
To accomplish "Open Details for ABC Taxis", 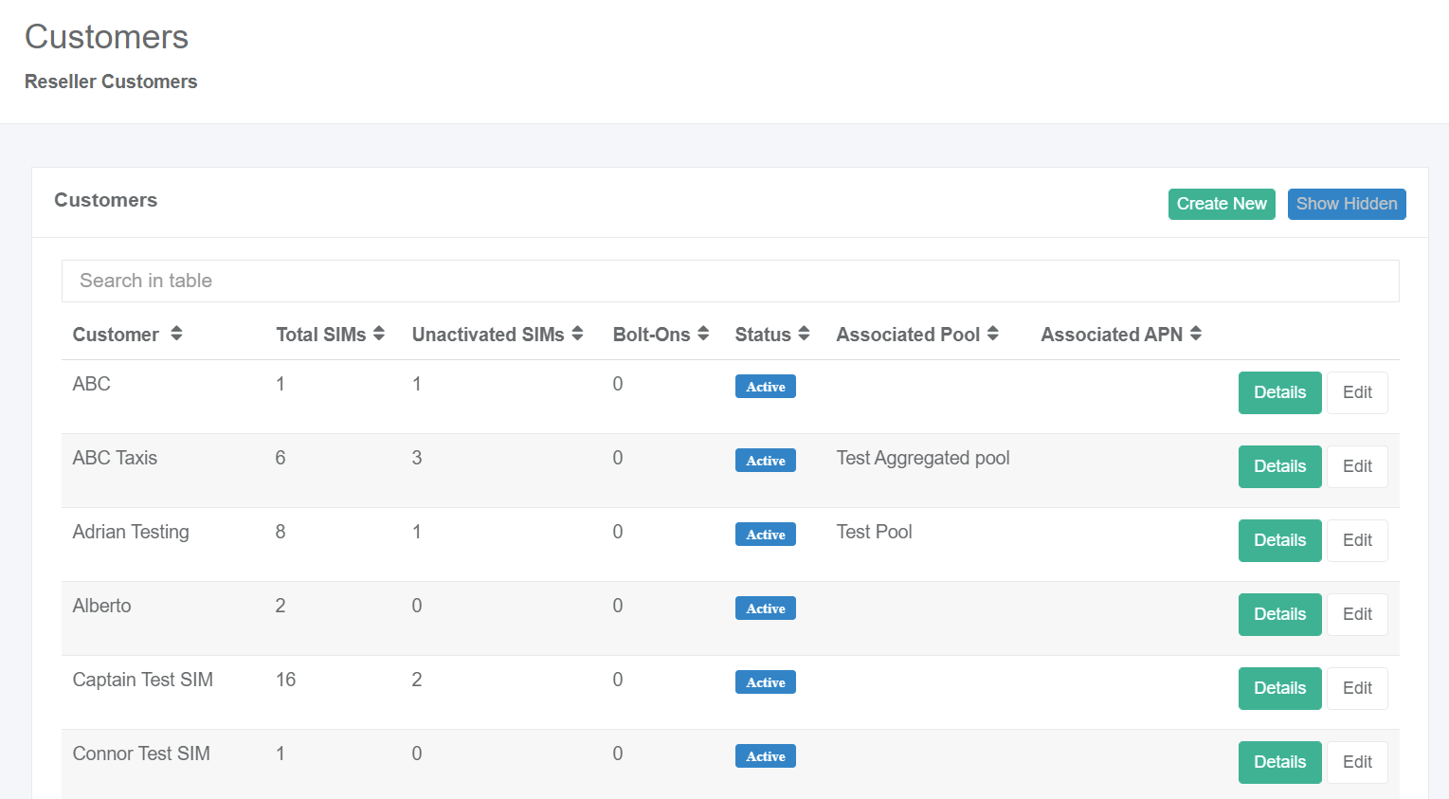I will pos(1279,466).
